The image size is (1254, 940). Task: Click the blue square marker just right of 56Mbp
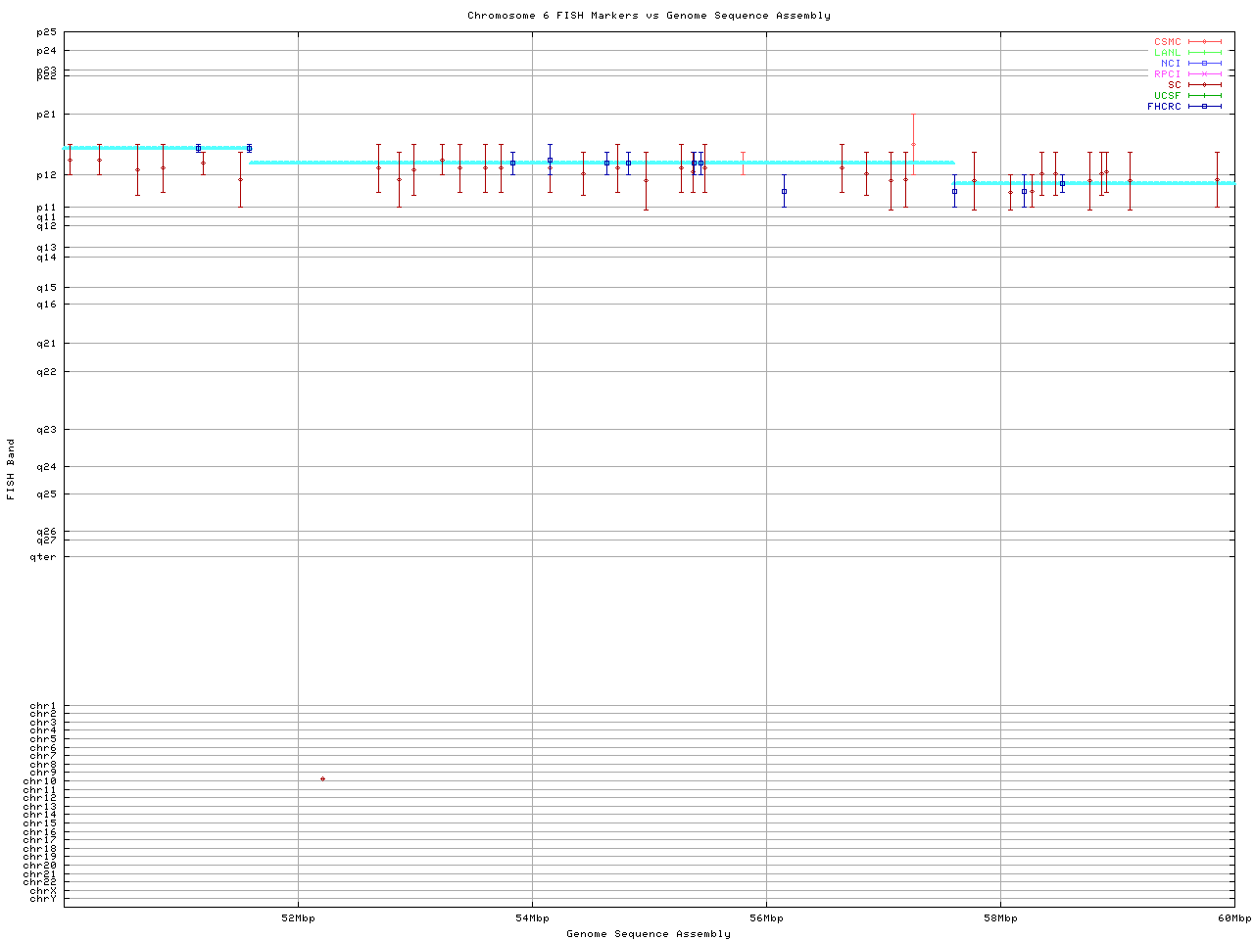[x=784, y=192]
